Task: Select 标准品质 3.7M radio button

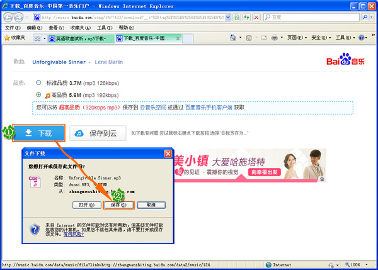Action: 38,83
